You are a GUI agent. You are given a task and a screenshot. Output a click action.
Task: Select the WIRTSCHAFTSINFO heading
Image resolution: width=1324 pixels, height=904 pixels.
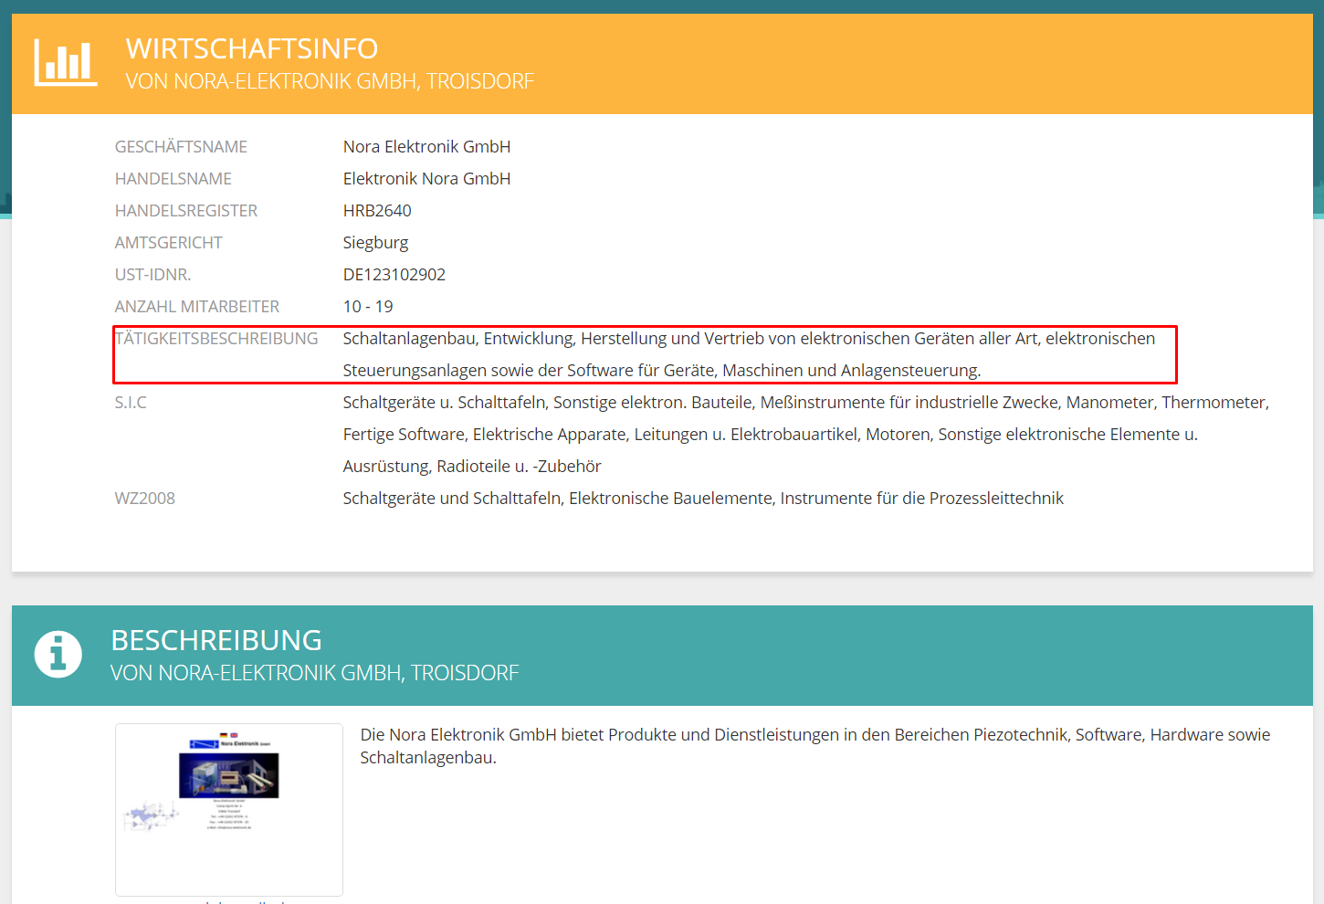coord(252,48)
